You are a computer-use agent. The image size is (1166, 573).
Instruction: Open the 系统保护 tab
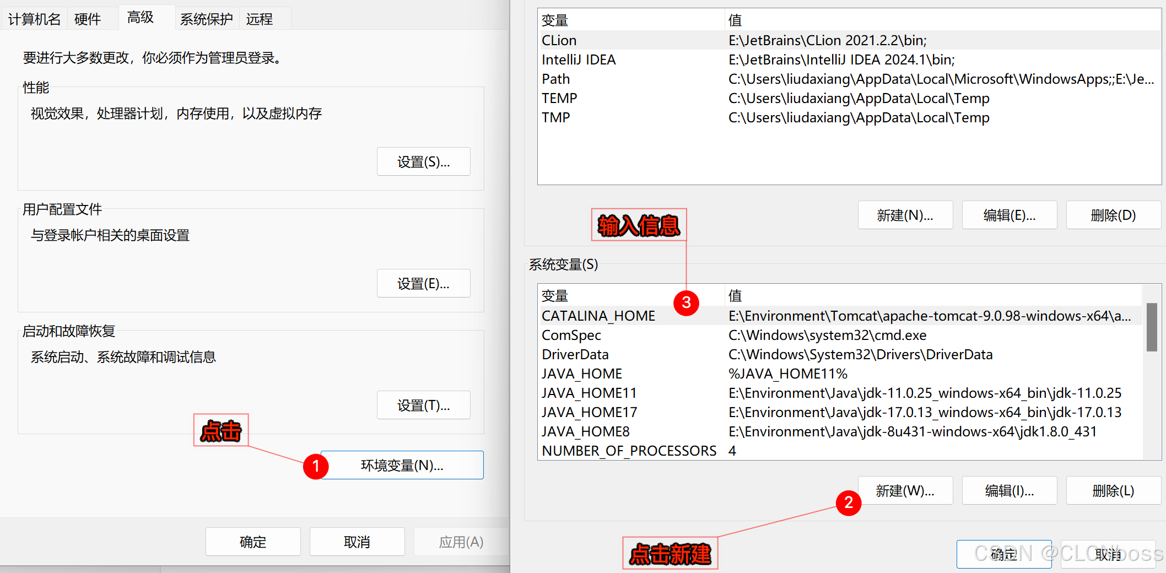(x=207, y=19)
